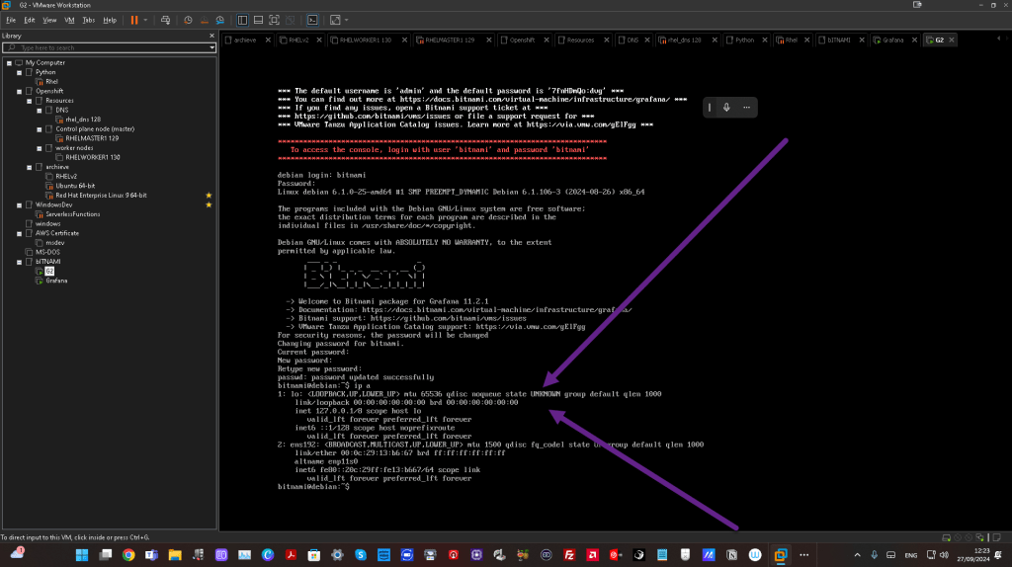The image size is (1012, 567).
Task: Select rhel_dns 128 in the library
Action: point(83,120)
